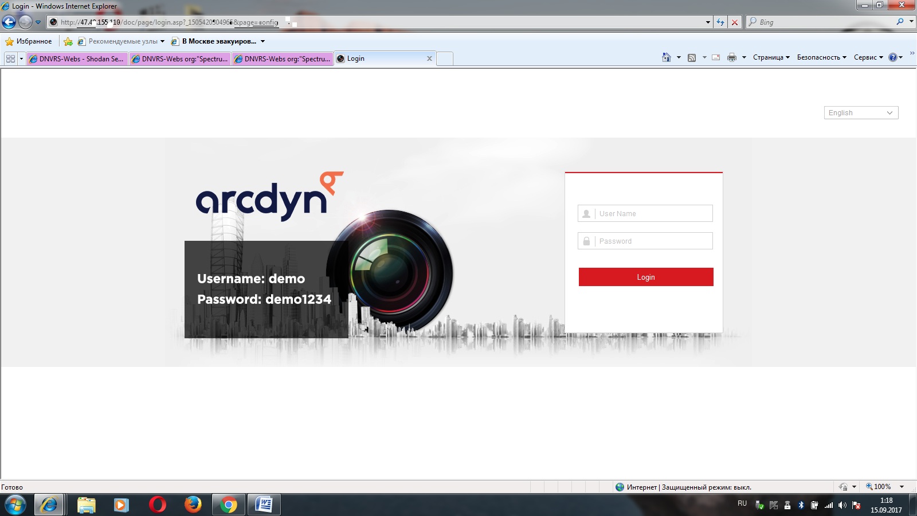917x516 pixels.
Task: Launch Windows Media Player from taskbar
Action: point(122,505)
